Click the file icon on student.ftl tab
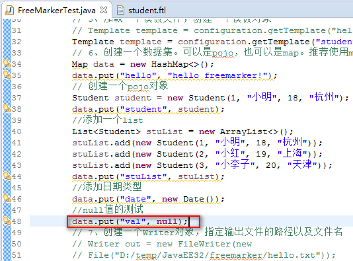Screen dimensions: 353x261 coord(121,10)
